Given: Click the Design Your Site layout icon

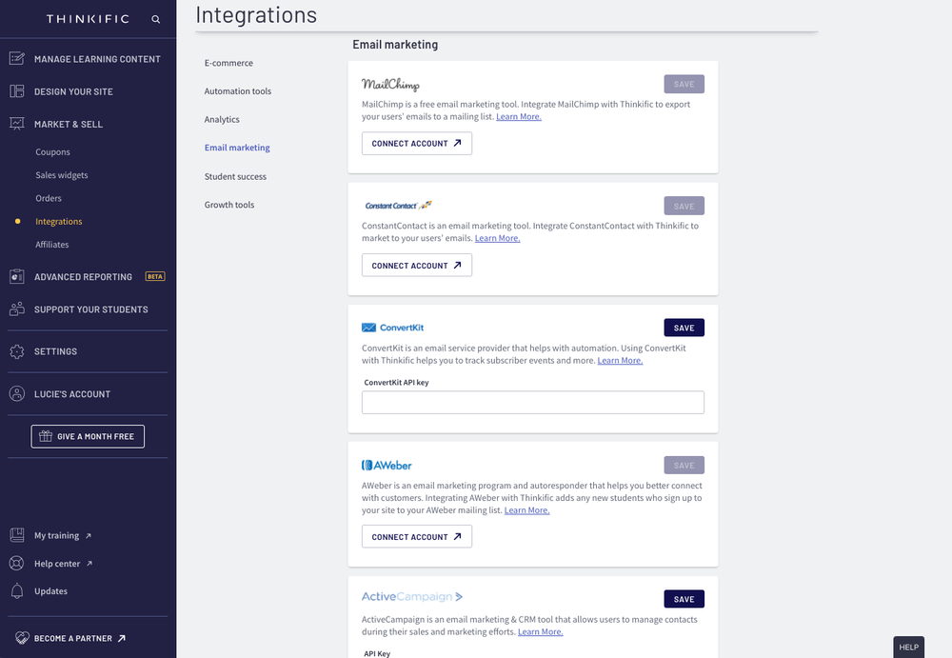Looking at the screenshot, I should click(17, 91).
